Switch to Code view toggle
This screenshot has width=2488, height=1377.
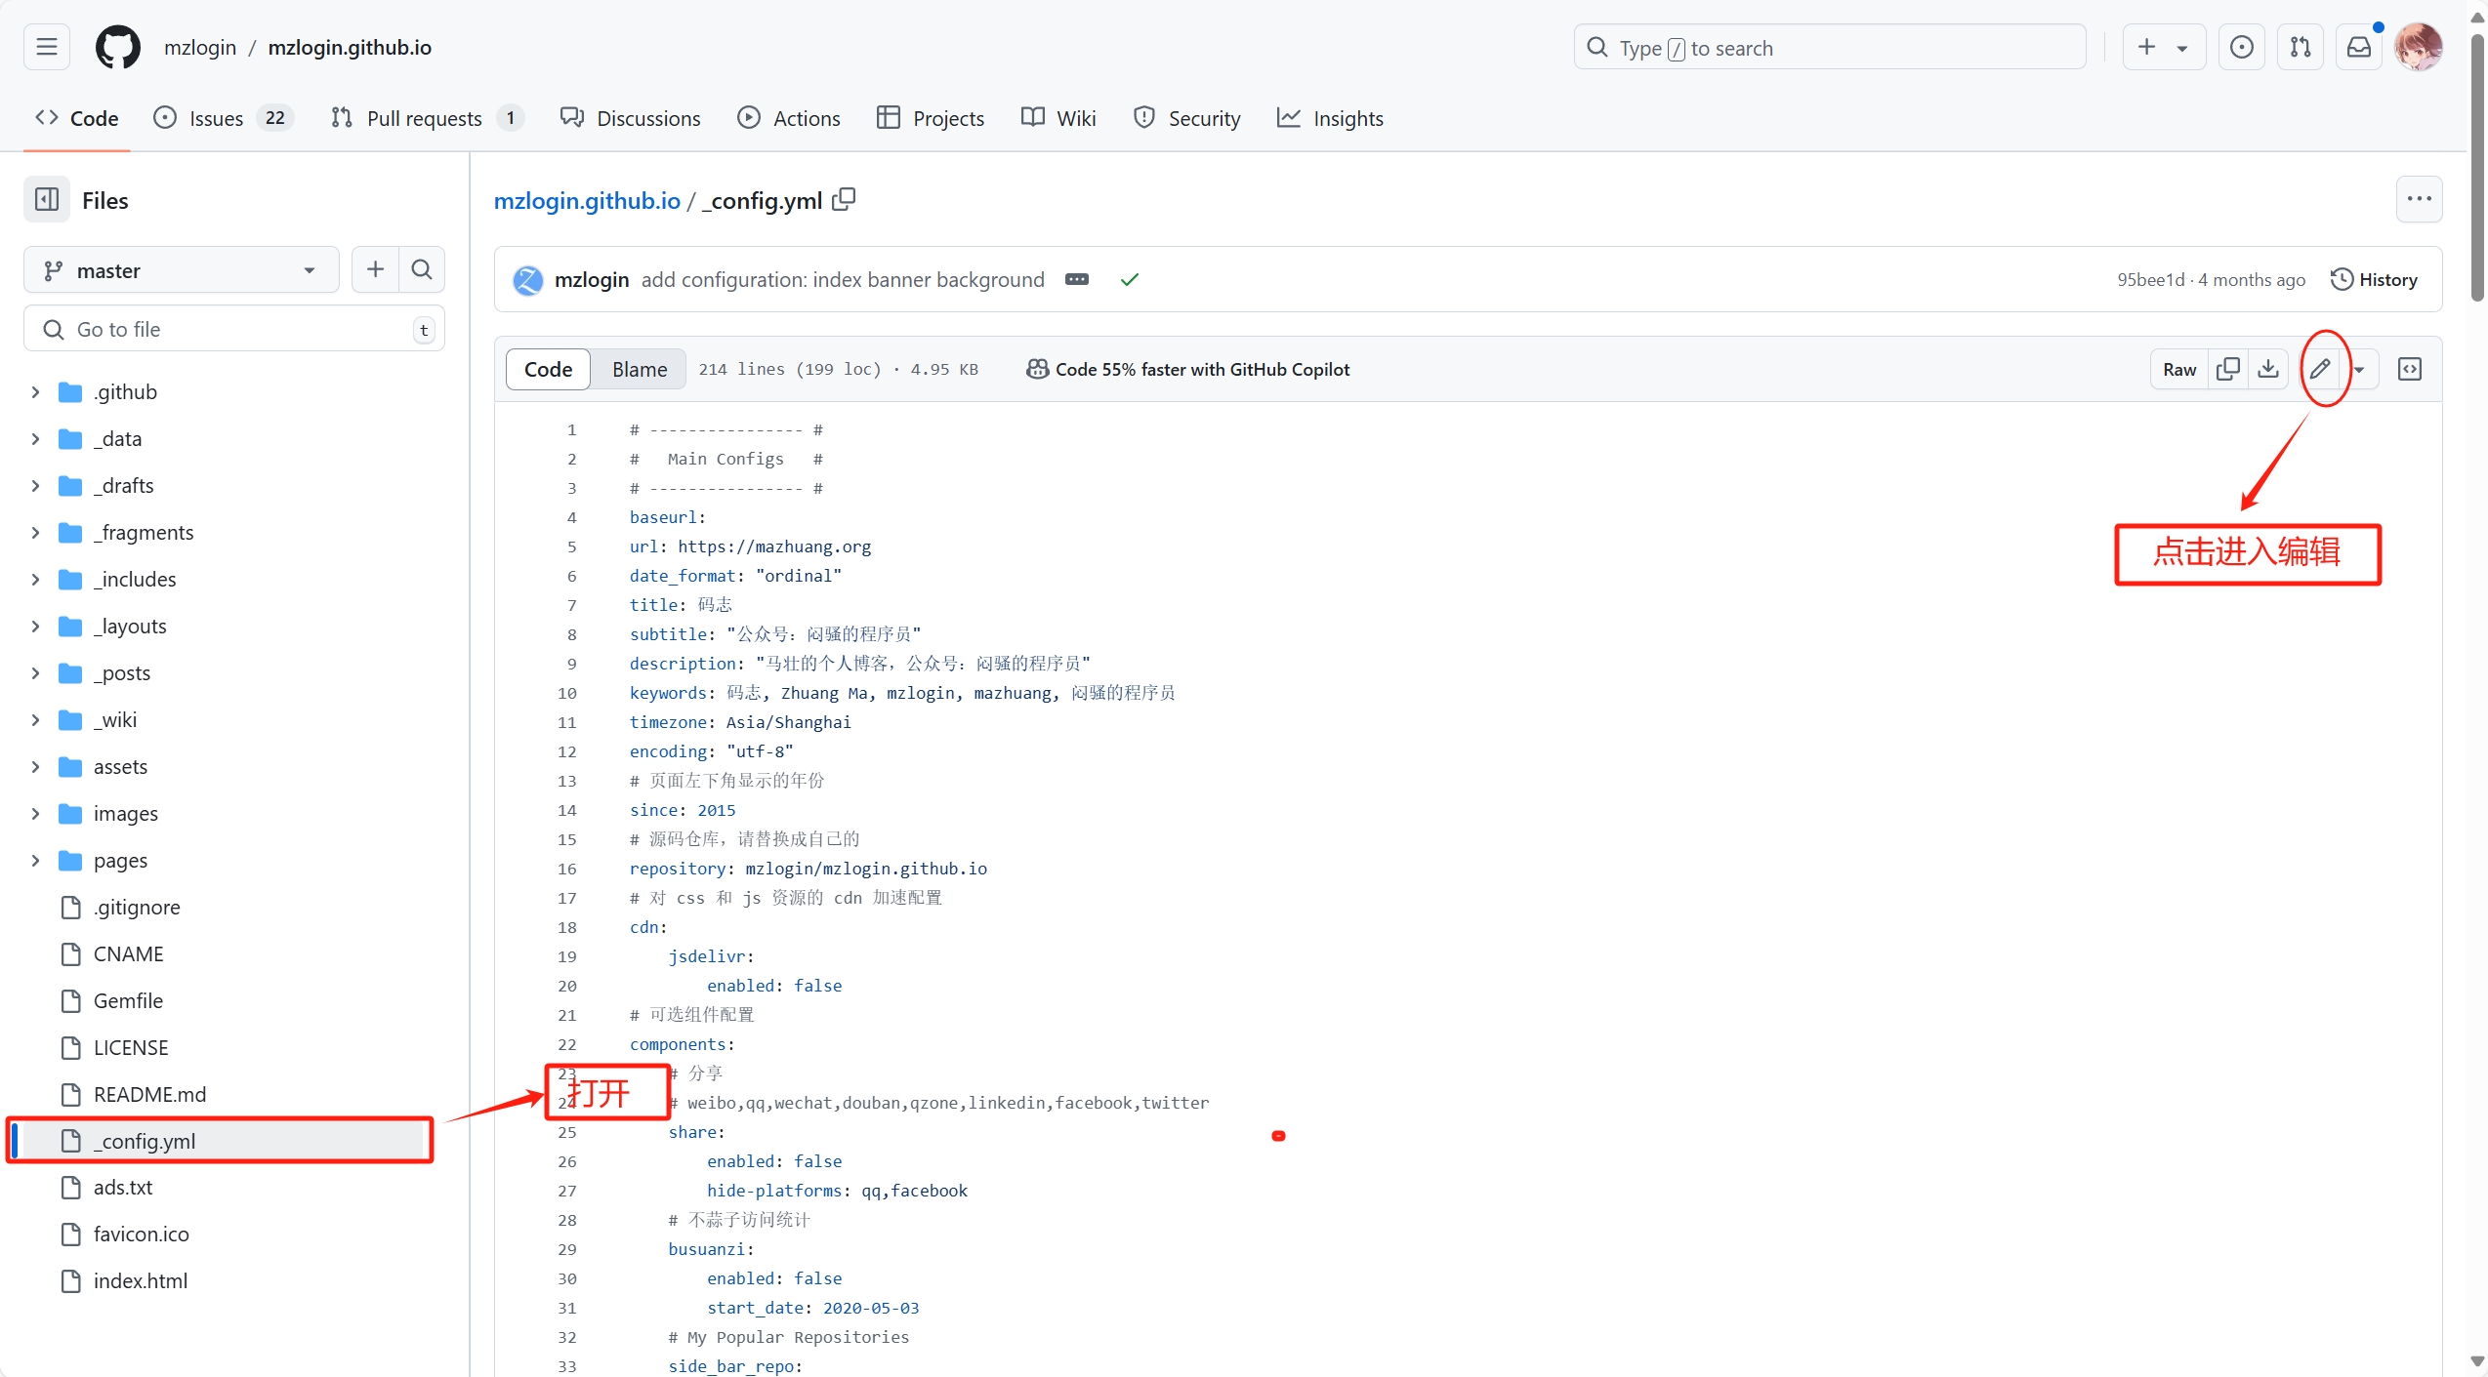pos(548,369)
